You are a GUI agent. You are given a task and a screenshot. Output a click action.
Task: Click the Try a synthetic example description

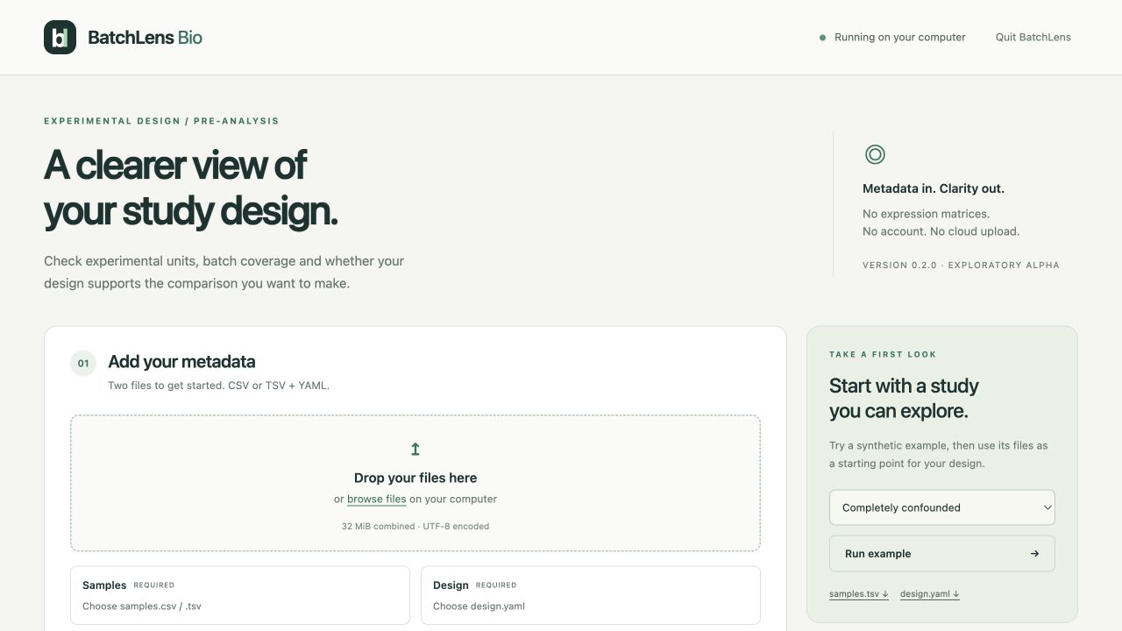(x=938, y=455)
